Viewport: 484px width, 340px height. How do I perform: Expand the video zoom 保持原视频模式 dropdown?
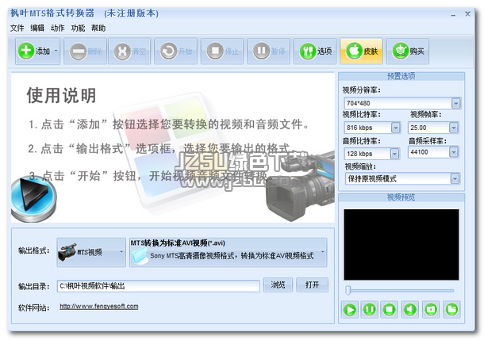(455, 179)
